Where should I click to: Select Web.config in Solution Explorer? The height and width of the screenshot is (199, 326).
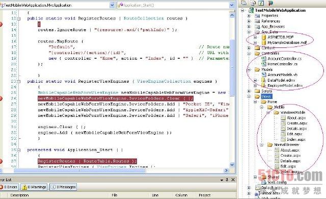click(277, 182)
